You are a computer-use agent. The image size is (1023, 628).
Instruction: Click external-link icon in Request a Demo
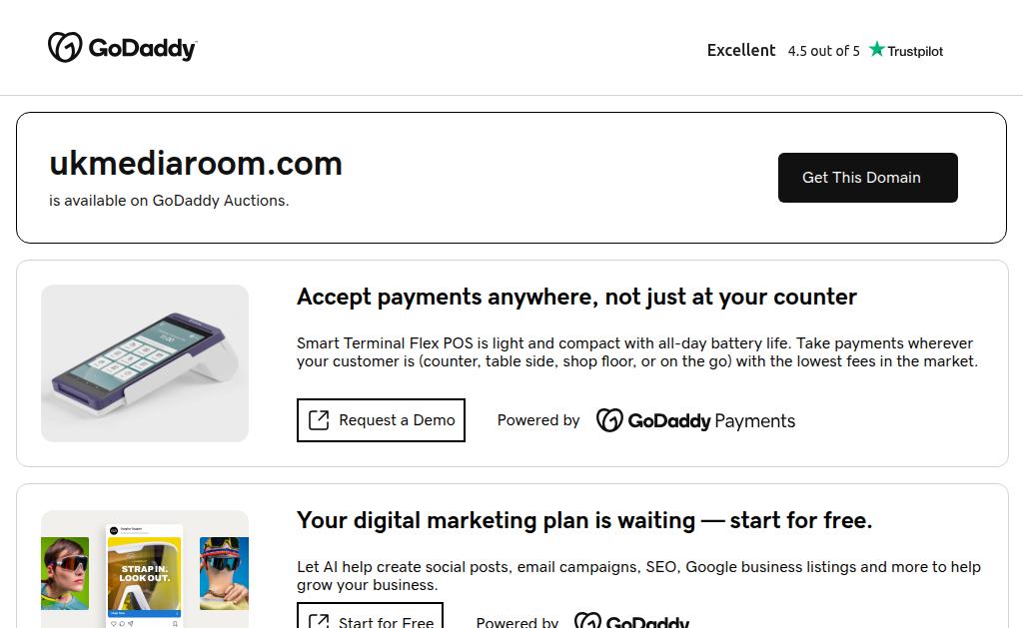pos(319,420)
